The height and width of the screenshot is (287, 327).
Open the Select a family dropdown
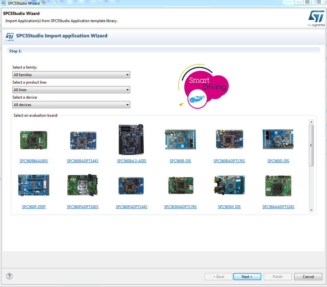click(x=71, y=75)
